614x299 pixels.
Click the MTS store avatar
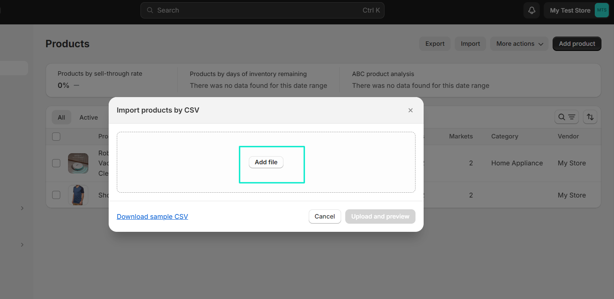click(x=601, y=10)
